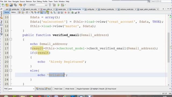Toggle Rectangular Selection icon in editor toolbar
This screenshot has height=97, width=172.
coord(45,12)
